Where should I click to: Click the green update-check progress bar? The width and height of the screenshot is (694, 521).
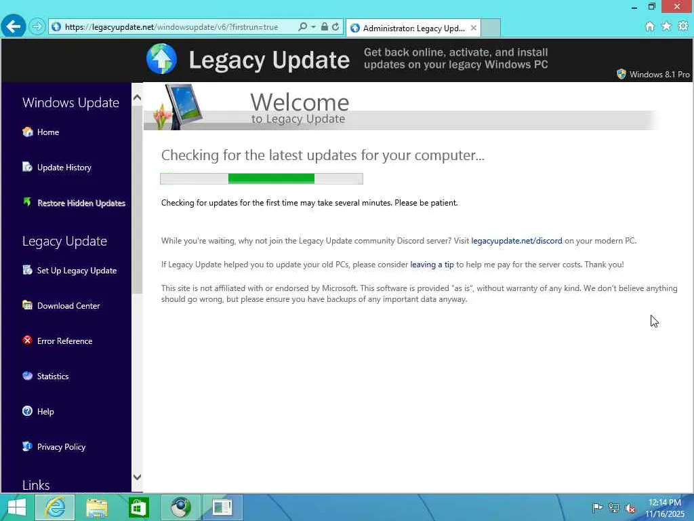(x=262, y=178)
